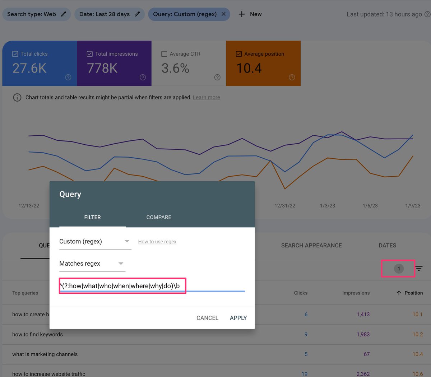Screen dimensions: 431x377
Task: Click help icon on Total impressions card
Action: point(143,77)
